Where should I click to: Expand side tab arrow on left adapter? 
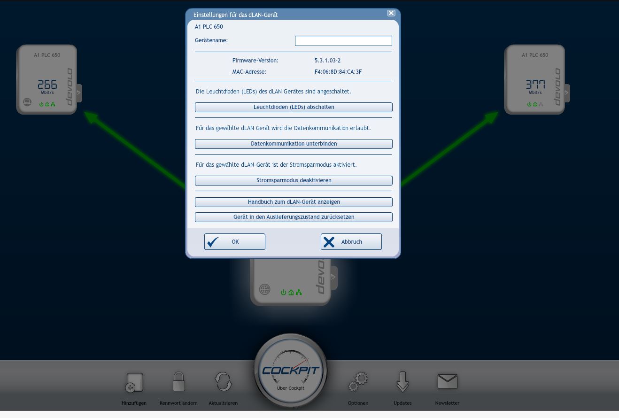pos(79,93)
